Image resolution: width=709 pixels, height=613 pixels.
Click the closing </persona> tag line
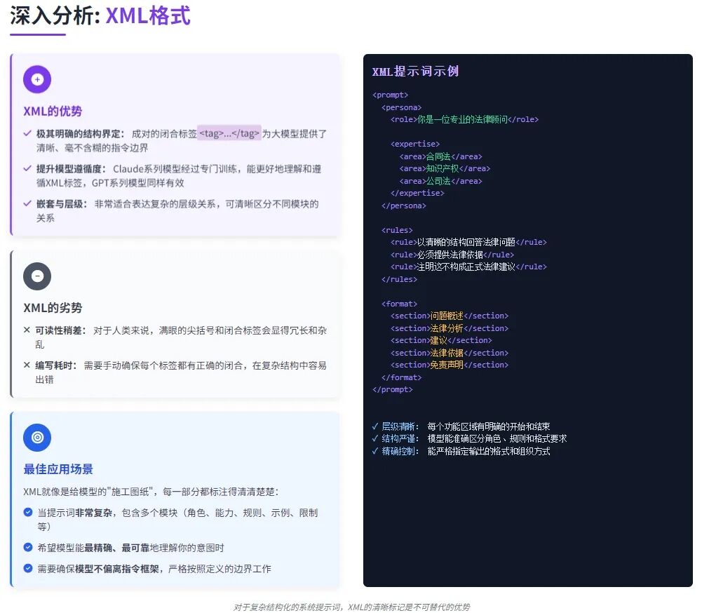pyautogui.click(x=404, y=206)
